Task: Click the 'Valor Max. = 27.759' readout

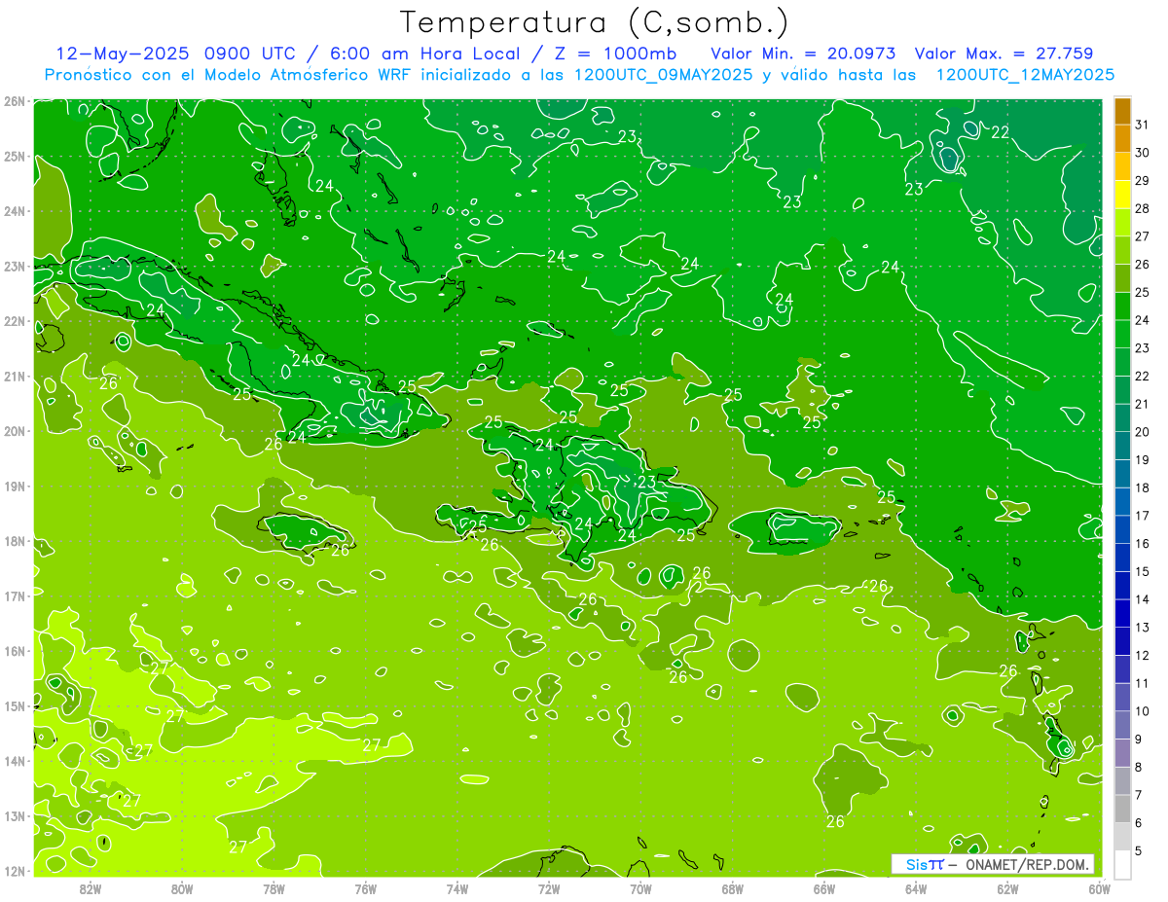Action: click(1004, 54)
